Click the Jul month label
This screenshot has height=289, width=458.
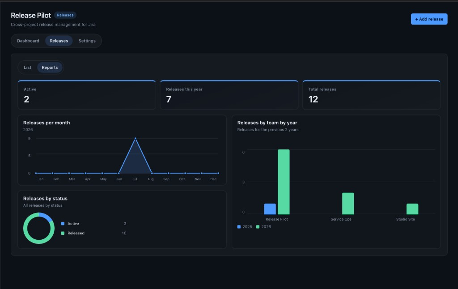tap(135, 179)
